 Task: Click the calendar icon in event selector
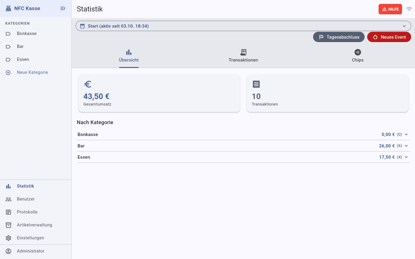pyautogui.click(x=82, y=26)
